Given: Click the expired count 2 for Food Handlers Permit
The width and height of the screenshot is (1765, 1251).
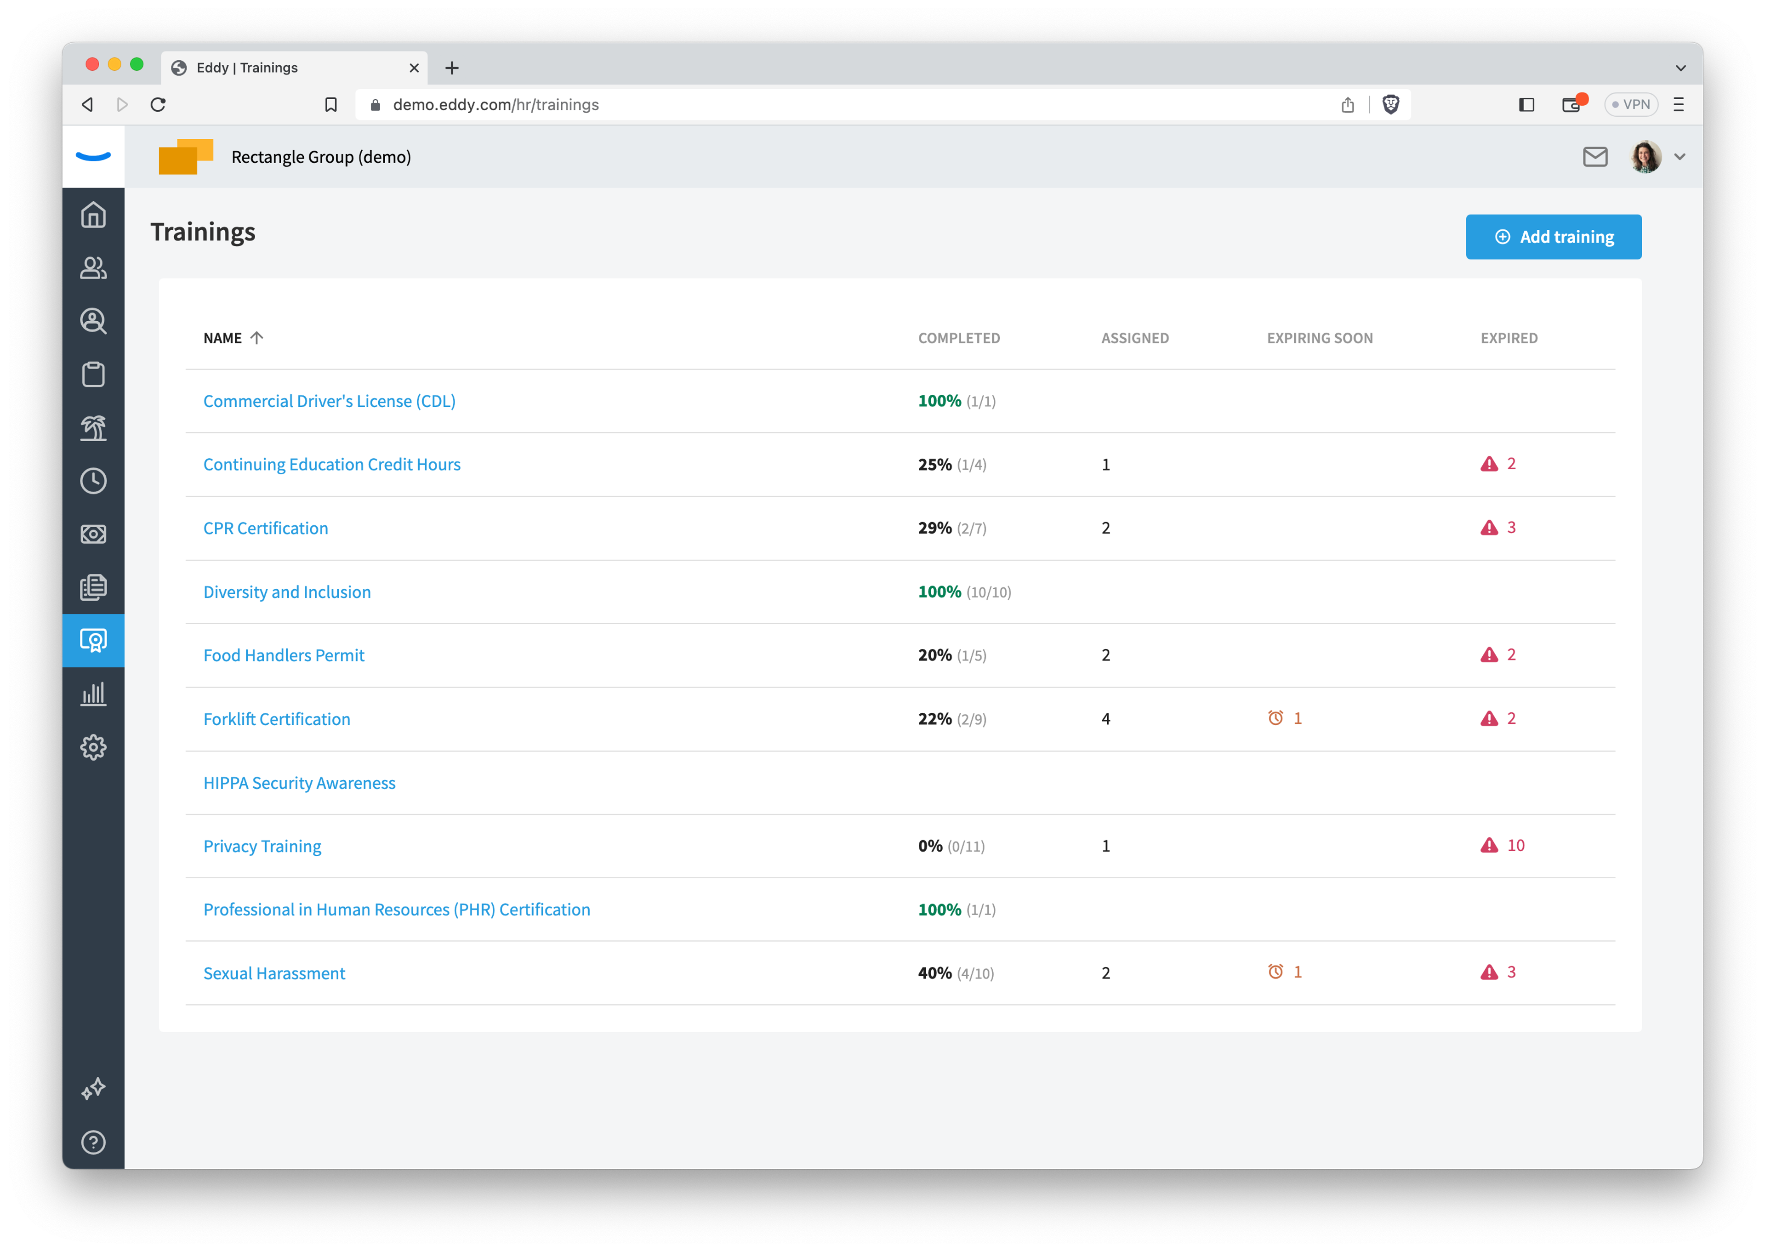Looking at the screenshot, I should coord(1511,655).
